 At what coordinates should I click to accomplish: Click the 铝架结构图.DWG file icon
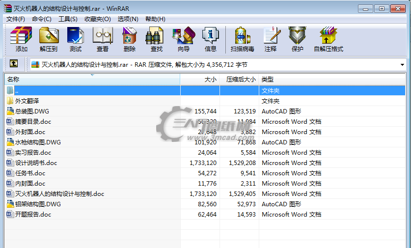click(10, 204)
